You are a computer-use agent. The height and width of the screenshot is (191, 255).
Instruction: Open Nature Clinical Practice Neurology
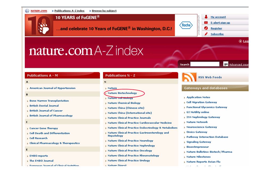click(x=130, y=141)
